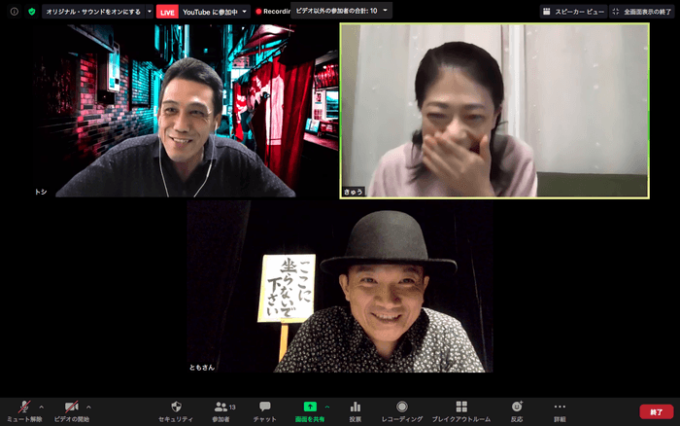
Task: Open the participants panel
Action: [223, 411]
